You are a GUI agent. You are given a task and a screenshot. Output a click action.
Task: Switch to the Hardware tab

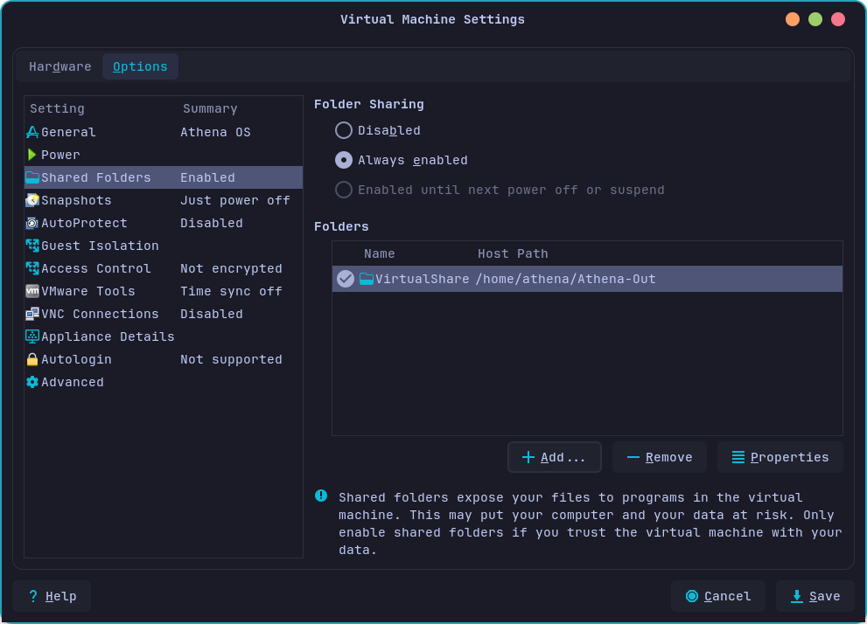pyautogui.click(x=59, y=66)
